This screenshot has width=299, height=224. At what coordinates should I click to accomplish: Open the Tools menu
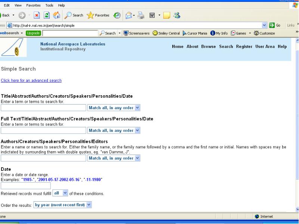(49, 5)
